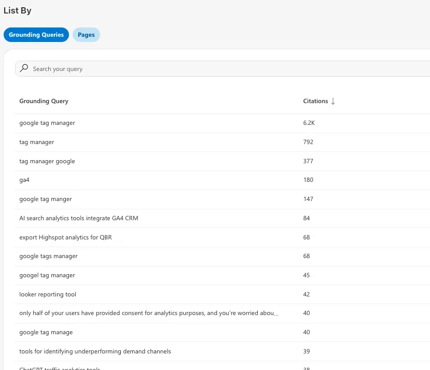The image size is (430, 370).
Task: Open the underperforming demand channels query
Action: [95, 351]
